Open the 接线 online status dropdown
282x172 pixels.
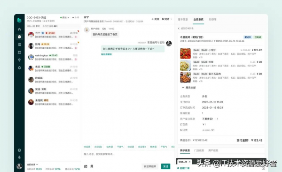pyautogui.click(x=65, y=18)
